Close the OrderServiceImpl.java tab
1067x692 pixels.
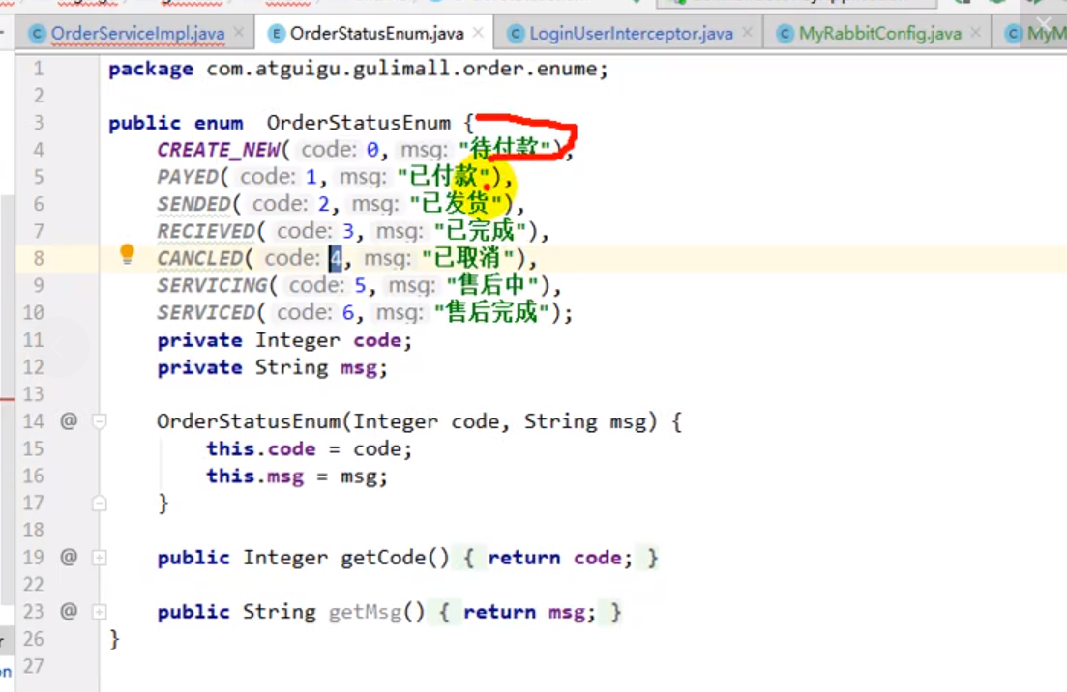(240, 34)
